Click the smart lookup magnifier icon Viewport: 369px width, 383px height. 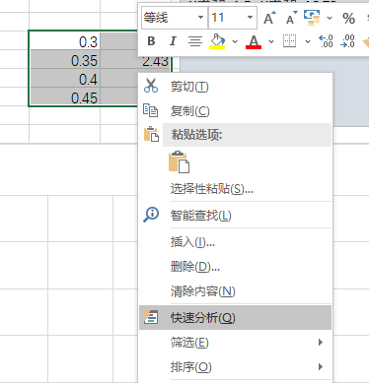(x=151, y=215)
